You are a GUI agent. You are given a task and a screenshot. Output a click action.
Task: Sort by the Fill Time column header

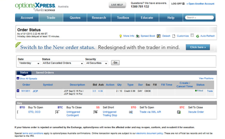166,85
